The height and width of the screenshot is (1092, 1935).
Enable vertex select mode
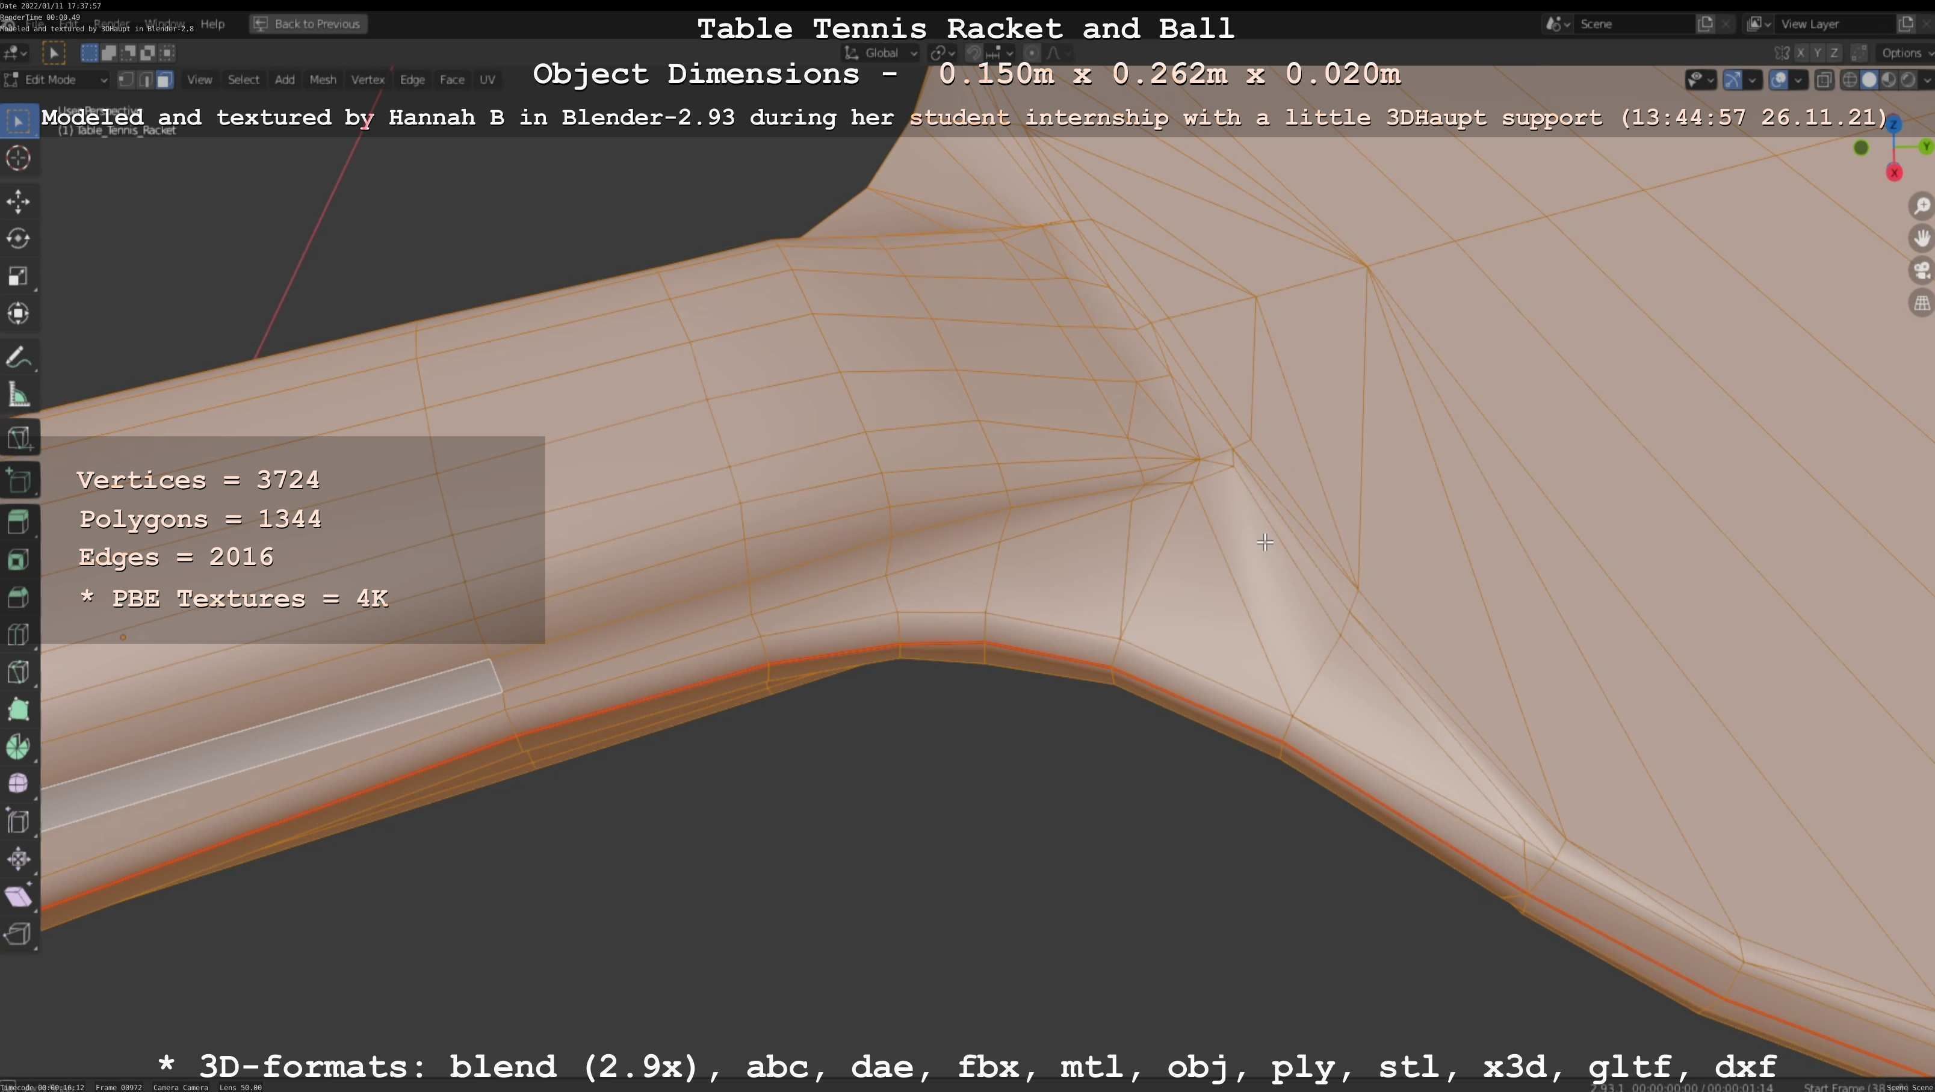[126, 79]
